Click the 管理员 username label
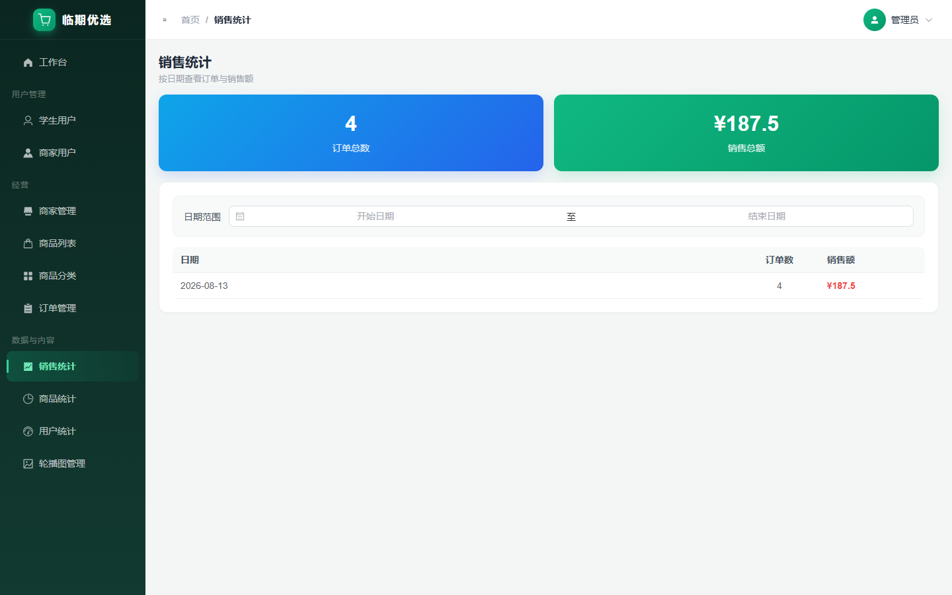Image resolution: width=952 pixels, height=595 pixels. click(905, 20)
